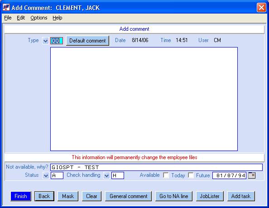Click the Add task button
269x208 pixels.
click(241, 196)
